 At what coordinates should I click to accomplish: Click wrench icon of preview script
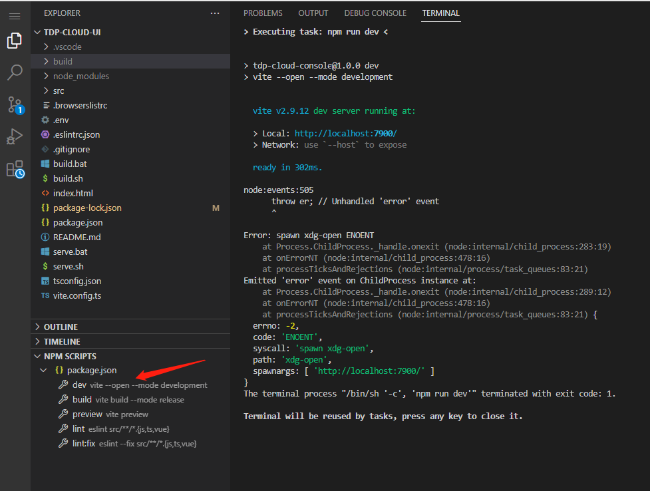63,414
